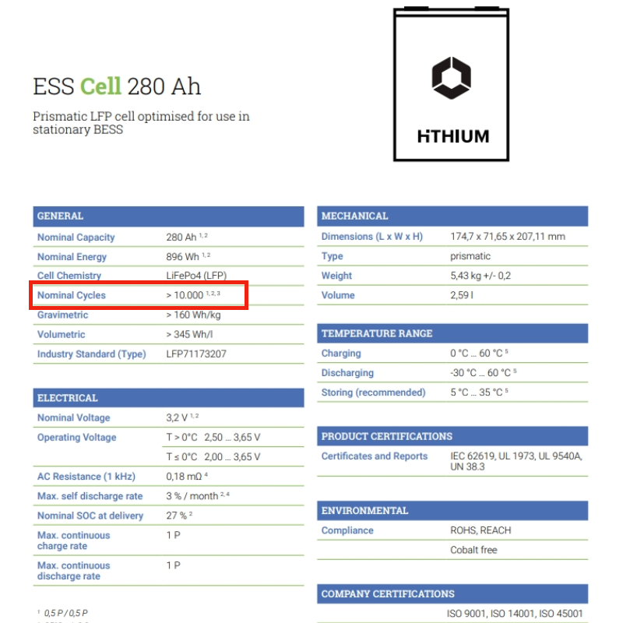The width and height of the screenshot is (623, 623).
Task: Click the '-30 °C ... 60 °C' value
Action: coord(483,373)
